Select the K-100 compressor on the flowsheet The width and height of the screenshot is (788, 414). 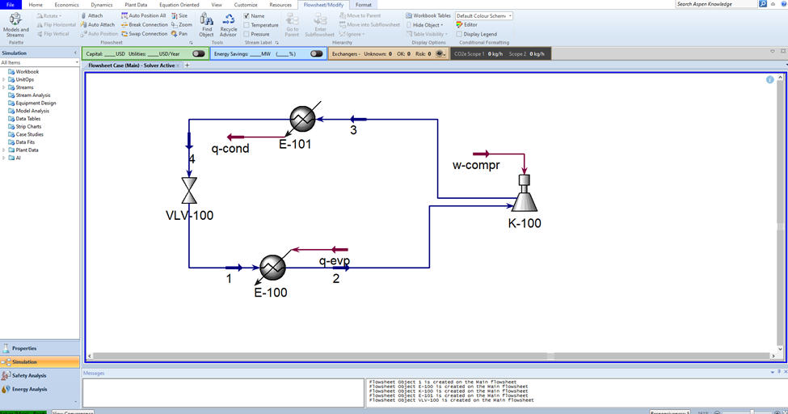(525, 192)
